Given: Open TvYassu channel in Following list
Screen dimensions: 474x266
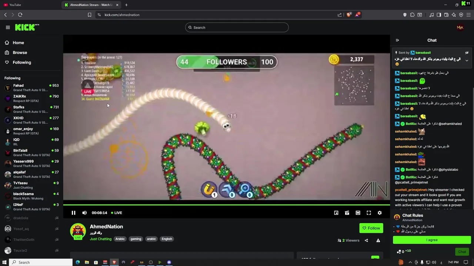Looking at the screenshot, I should 31,185.
